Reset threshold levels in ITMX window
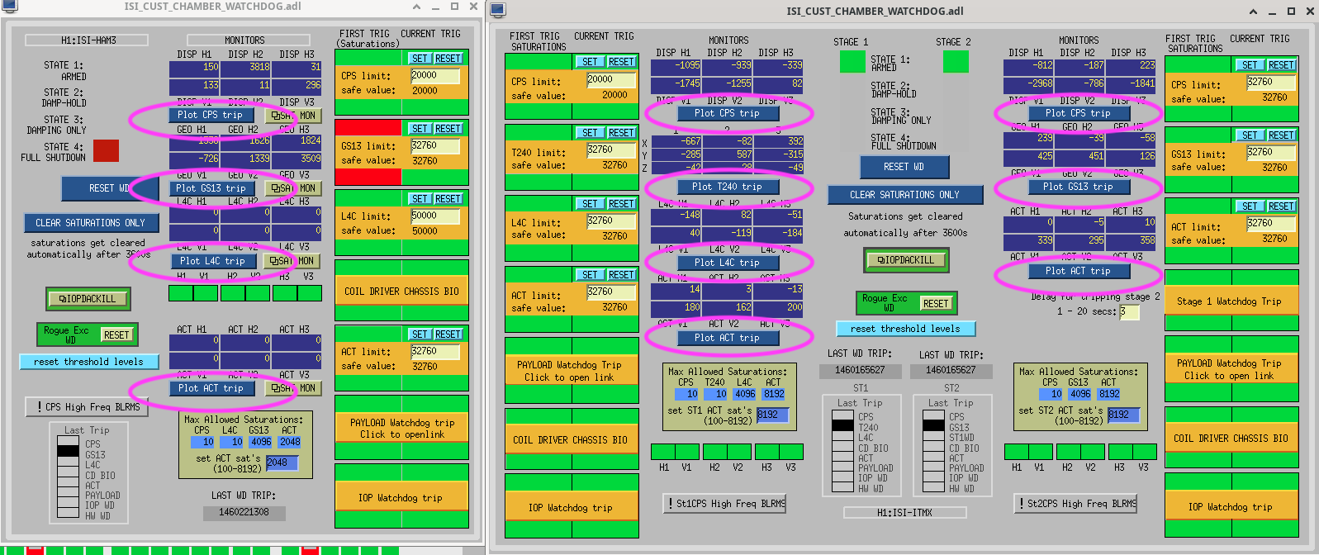Image resolution: width=1319 pixels, height=555 pixels. point(906,329)
